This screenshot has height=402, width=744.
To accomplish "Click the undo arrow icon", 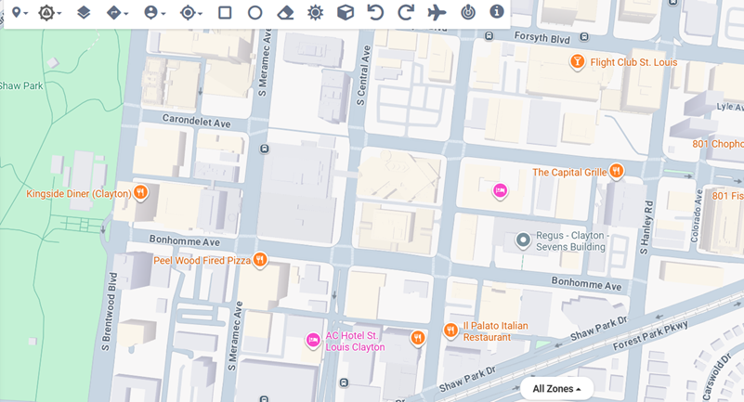I will pyautogui.click(x=375, y=12).
